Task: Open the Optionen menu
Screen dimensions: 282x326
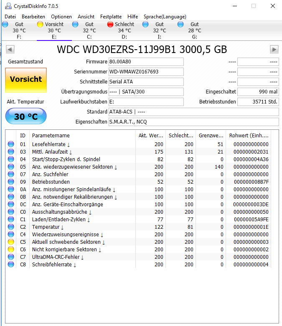Action: point(61,17)
